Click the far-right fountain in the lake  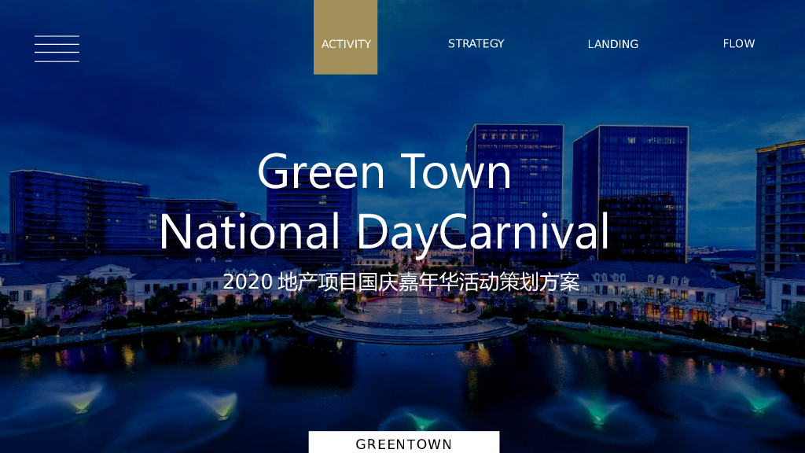pyautogui.click(x=756, y=405)
